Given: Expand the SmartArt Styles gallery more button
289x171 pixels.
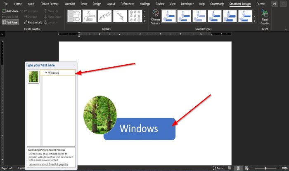Looking at the screenshot, I should click(255, 21).
